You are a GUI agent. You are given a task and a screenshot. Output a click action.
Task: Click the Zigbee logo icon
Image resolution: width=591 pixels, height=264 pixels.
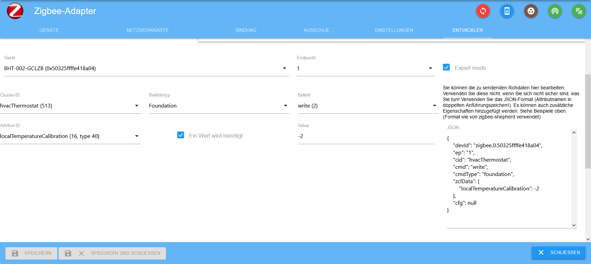pos(15,11)
